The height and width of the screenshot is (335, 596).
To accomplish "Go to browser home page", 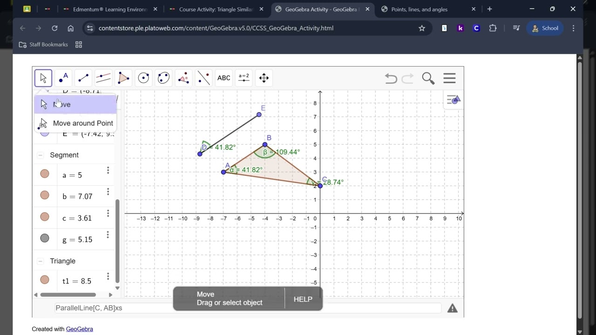I will [71, 28].
